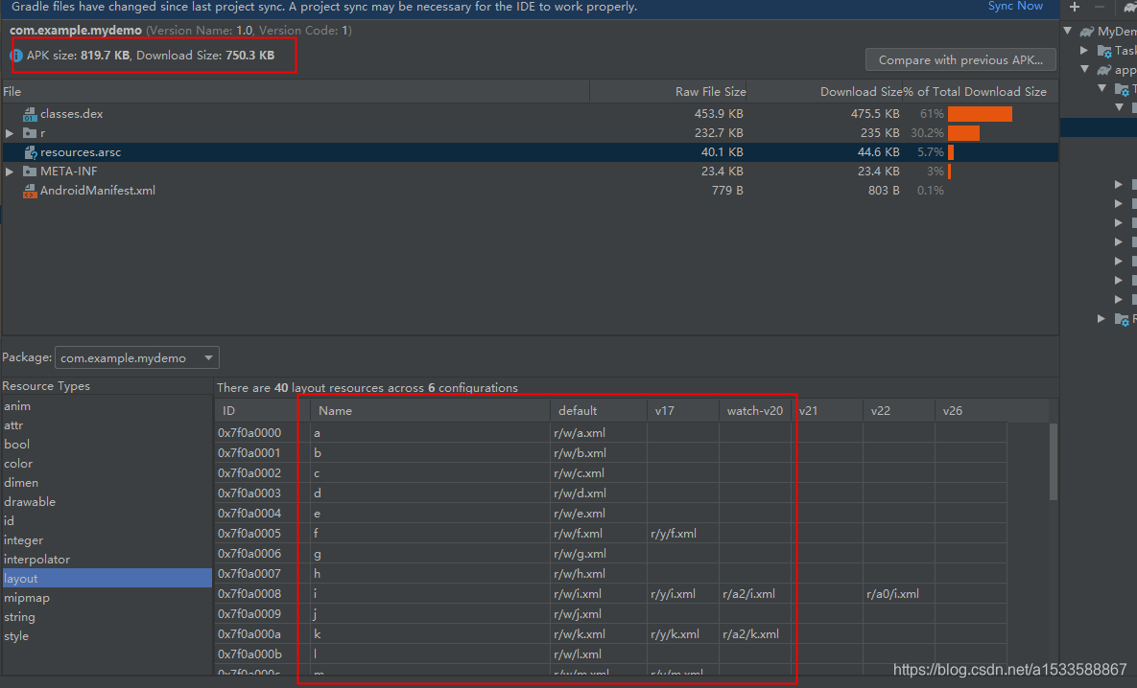Select mipmap resource type

106,598
